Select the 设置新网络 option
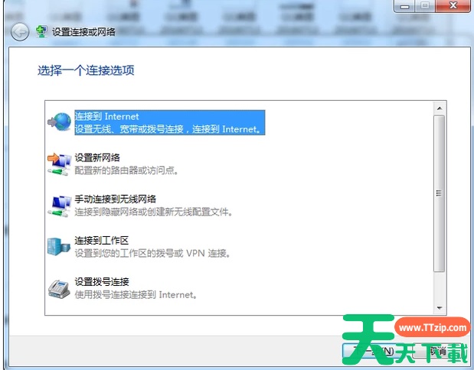This screenshot has width=474, height=370. (97, 157)
